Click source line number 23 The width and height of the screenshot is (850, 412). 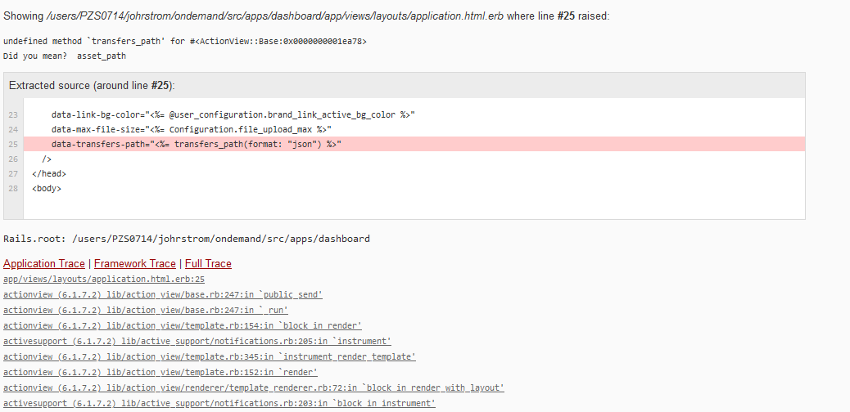pyautogui.click(x=13, y=114)
